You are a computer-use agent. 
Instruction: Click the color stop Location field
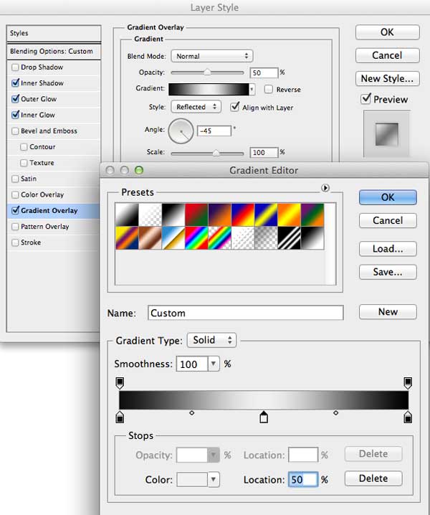coord(303,480)
